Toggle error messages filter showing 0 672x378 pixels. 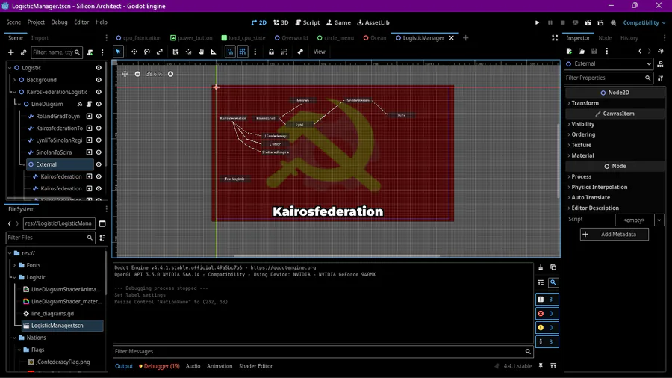click(547, 313)
